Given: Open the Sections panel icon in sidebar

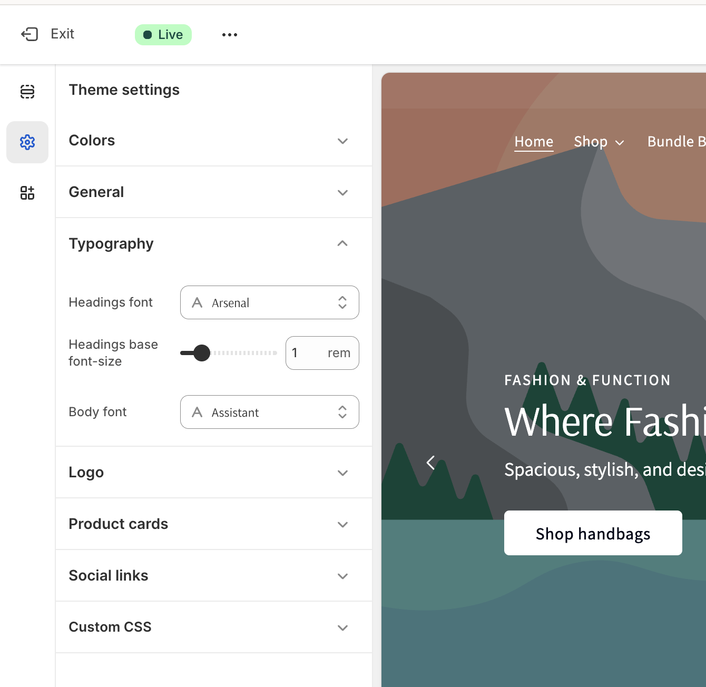Looking at the screenshot, I should (x=27, y=92).
